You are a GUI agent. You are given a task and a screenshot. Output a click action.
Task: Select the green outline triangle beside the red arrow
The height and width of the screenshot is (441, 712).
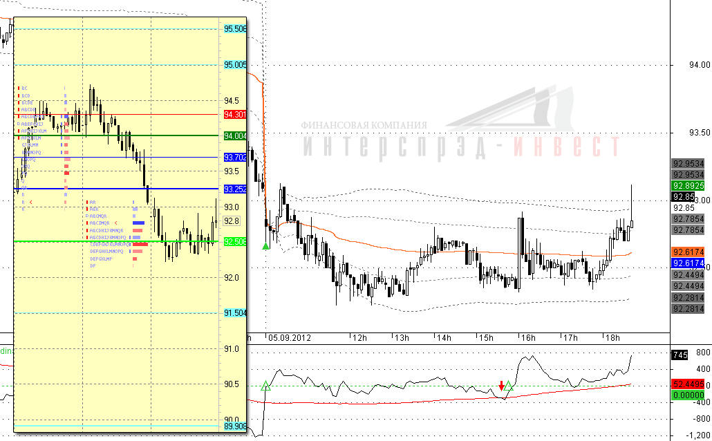coord(508,386)
